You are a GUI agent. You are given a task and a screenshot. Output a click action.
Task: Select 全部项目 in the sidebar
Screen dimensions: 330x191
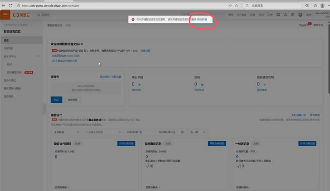pos(9,48)
